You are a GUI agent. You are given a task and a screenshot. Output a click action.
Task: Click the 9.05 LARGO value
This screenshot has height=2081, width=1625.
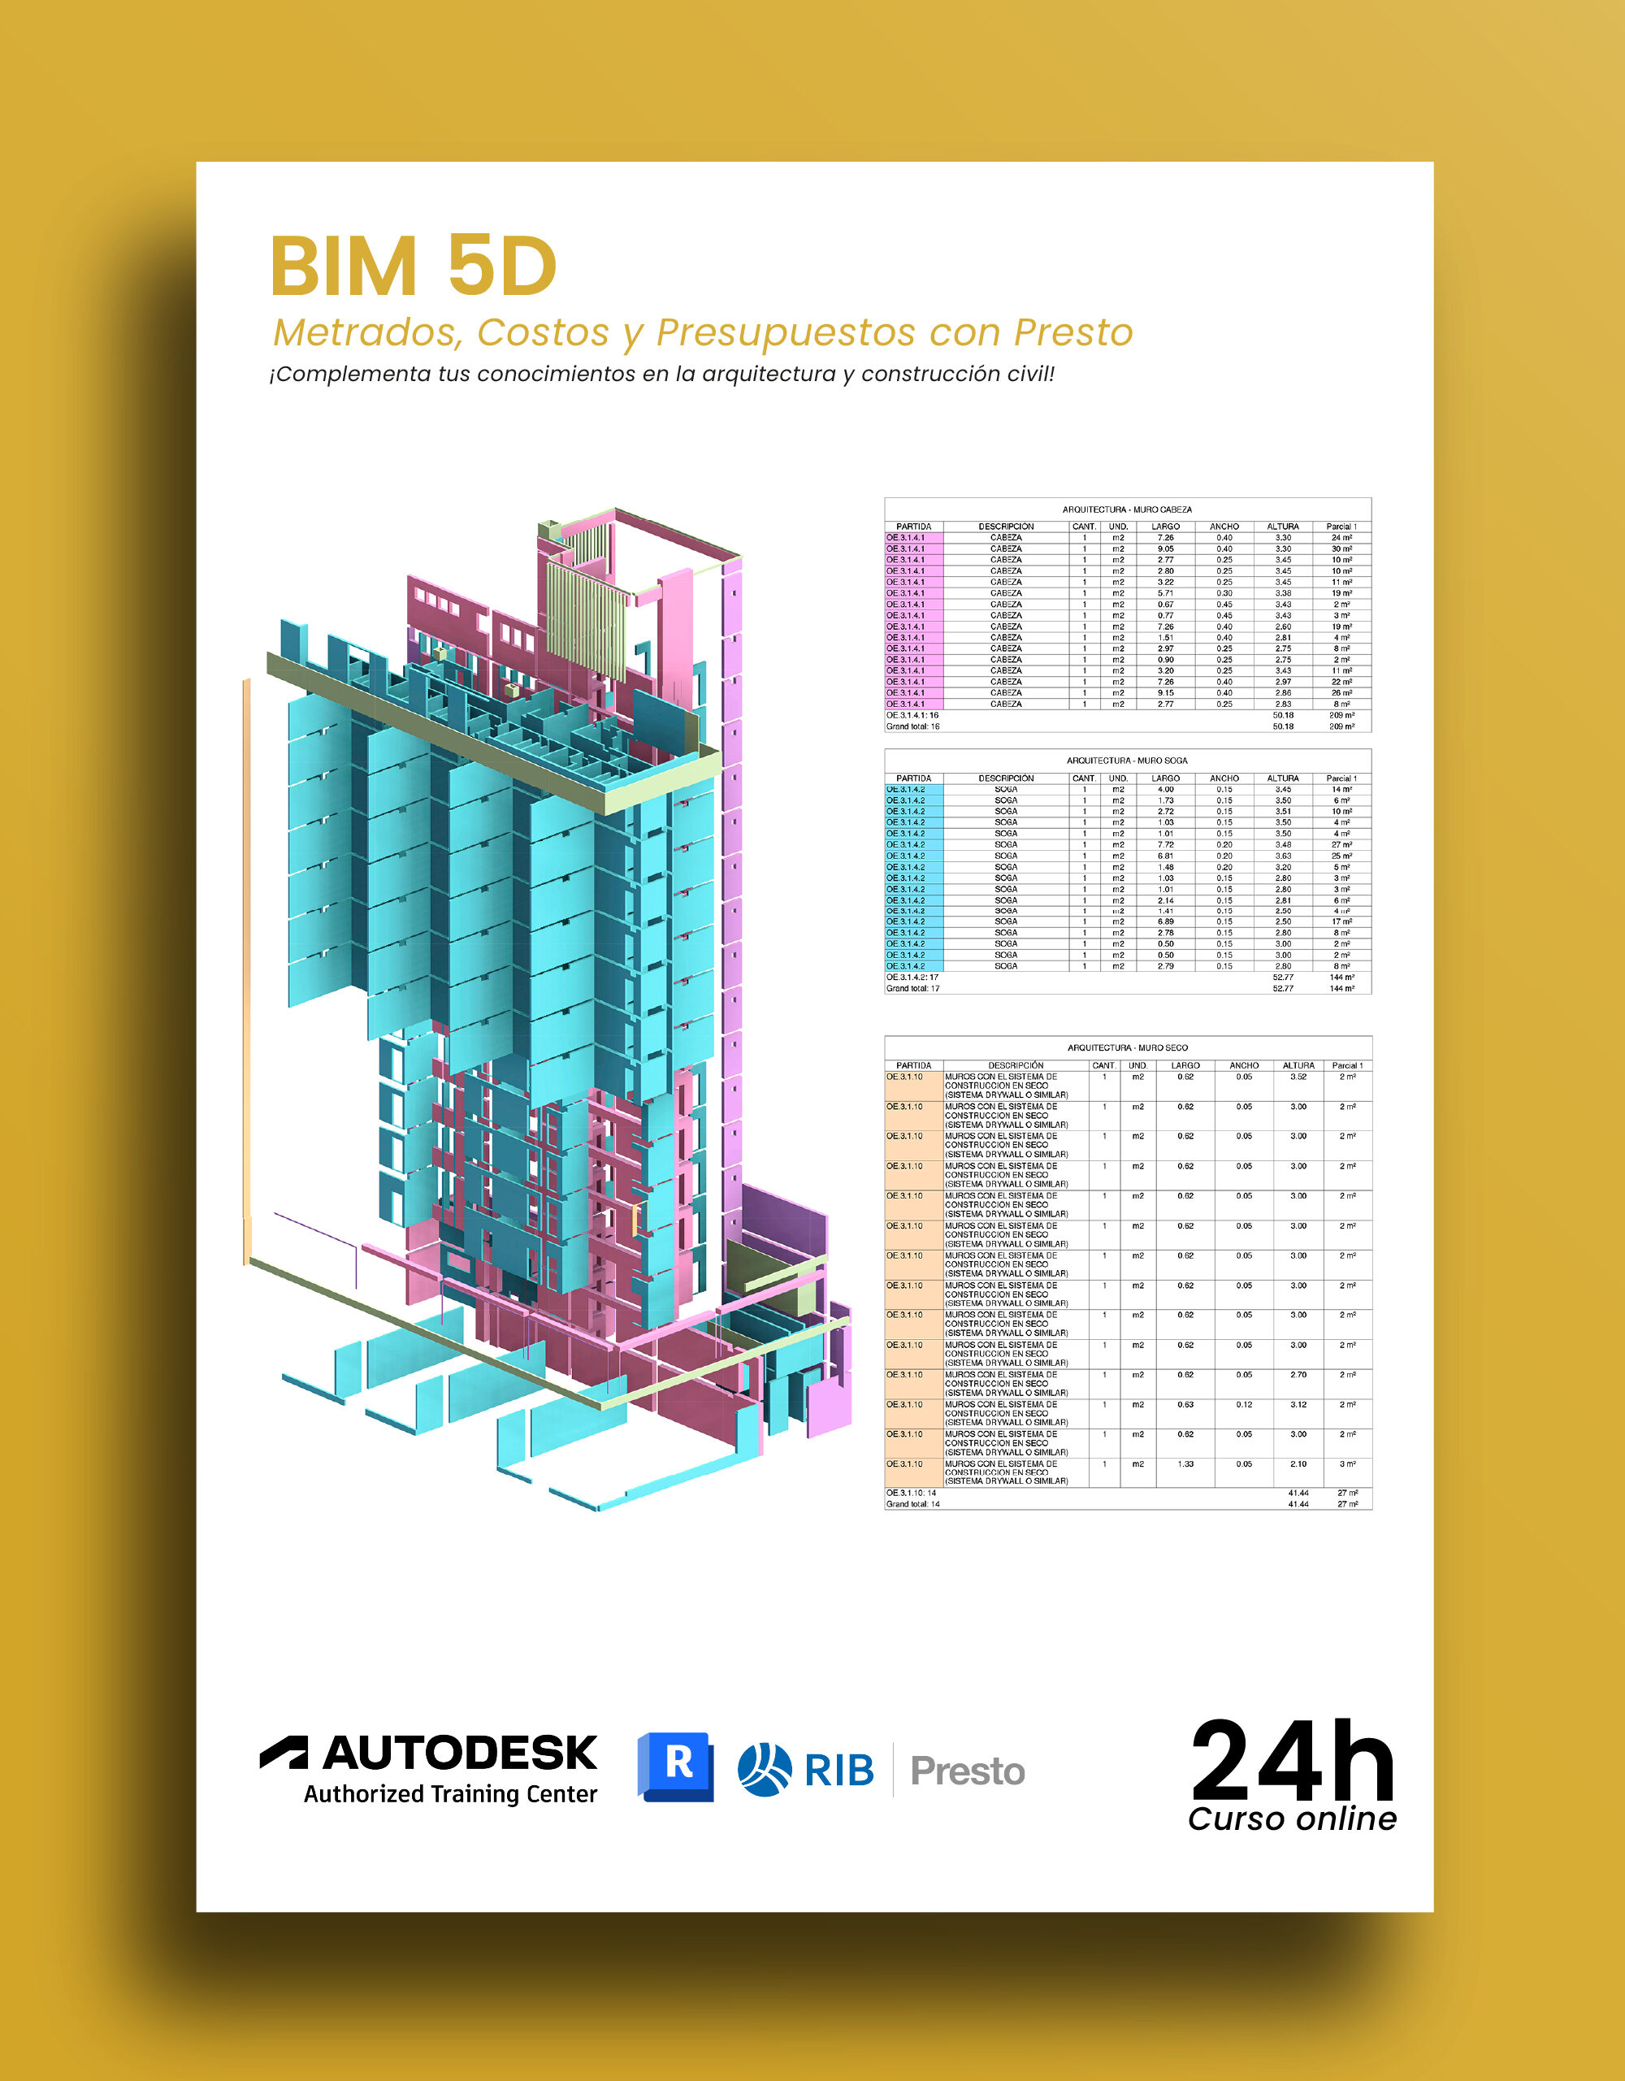pyautogui.click(x=1165, y=548)
